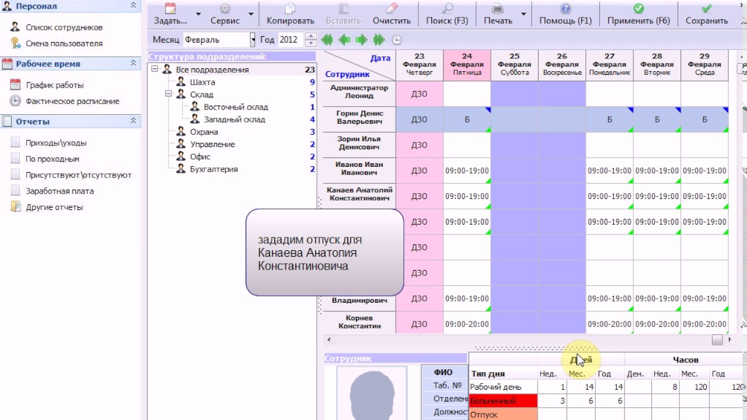Click the red Больничный day type cell

click(503, 401)
